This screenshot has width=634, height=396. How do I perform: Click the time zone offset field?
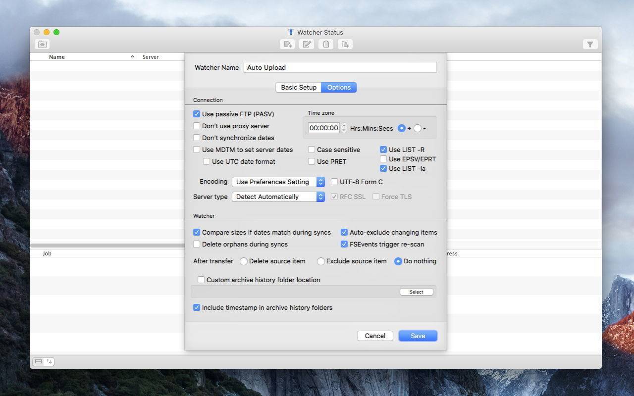pos(324,128)
